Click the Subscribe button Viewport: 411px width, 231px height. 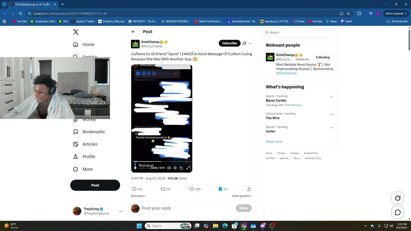tap(230, 43)
